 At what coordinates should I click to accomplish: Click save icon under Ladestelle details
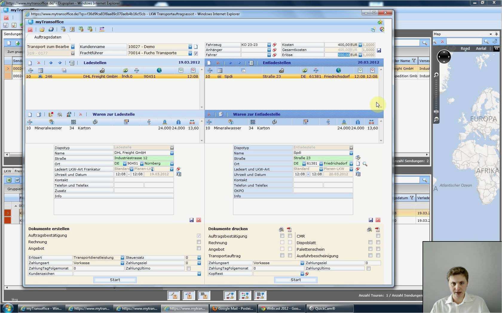(x=192, y=220)
